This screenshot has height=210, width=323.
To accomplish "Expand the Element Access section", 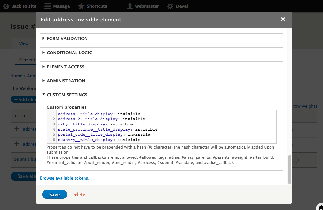I will (x=65, y=67).
